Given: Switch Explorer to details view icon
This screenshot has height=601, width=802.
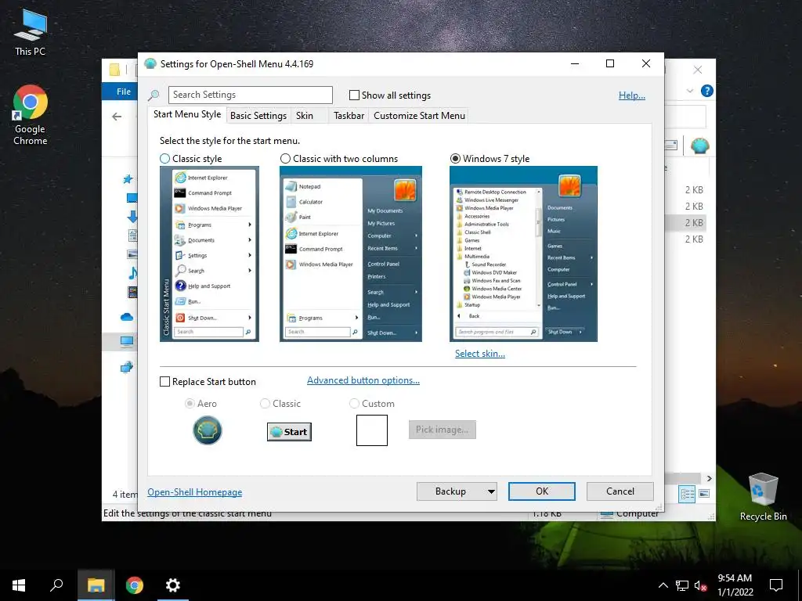Looking at the screenshot, I should [687, 494].
